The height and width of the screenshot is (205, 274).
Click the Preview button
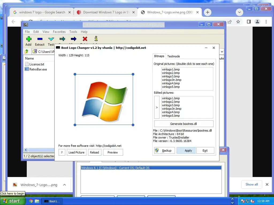(x=113, y=152)
